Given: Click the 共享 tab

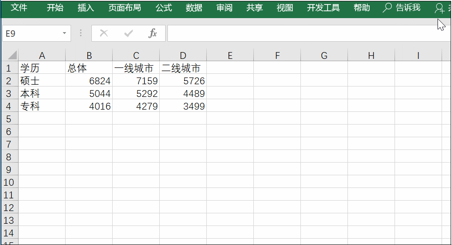Looking at the screenshot, I should point(255,8).
